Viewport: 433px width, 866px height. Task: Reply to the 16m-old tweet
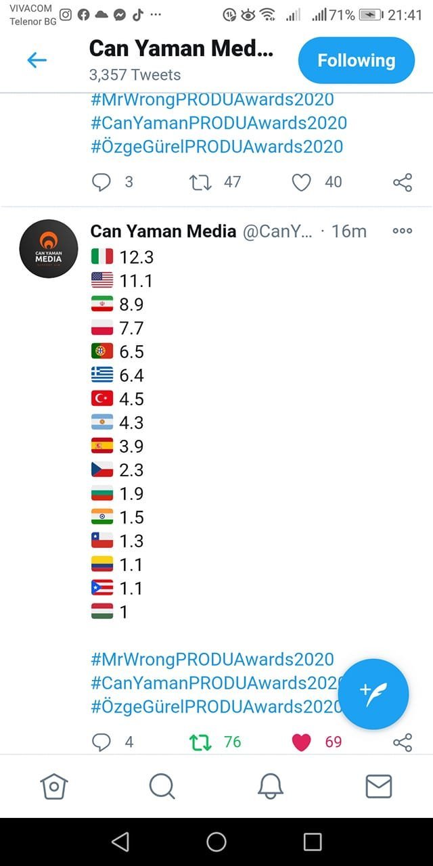coord(101,742)
